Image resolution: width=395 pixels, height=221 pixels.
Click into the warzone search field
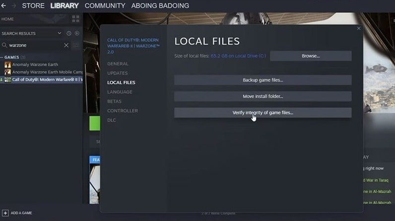35,45
